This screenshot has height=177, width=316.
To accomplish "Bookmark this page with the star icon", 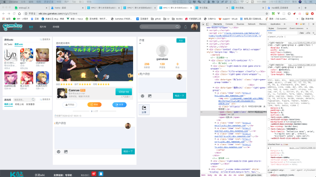I will coord(267,14).
